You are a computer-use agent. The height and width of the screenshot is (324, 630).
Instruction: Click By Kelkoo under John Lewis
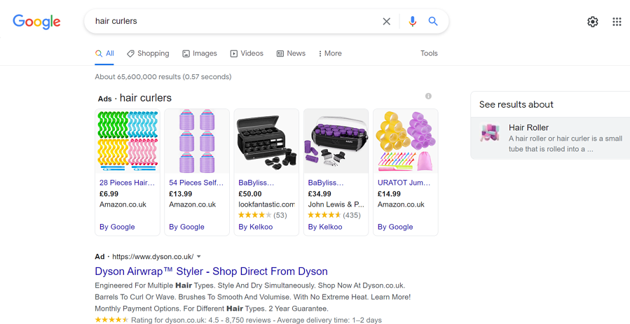(325, 227)
